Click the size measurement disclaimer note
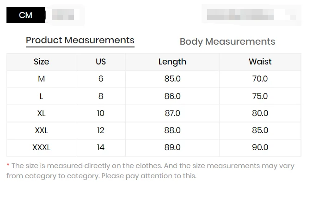Image resolution: width=319 pixels, height=198 pixels. (150, 171)
